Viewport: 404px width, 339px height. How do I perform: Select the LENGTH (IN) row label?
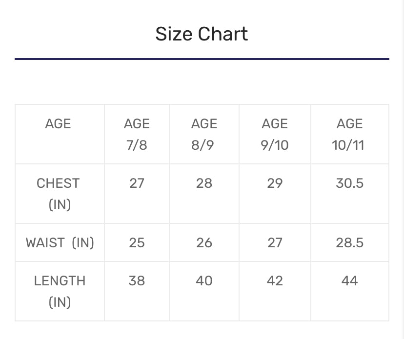[60, 291]
